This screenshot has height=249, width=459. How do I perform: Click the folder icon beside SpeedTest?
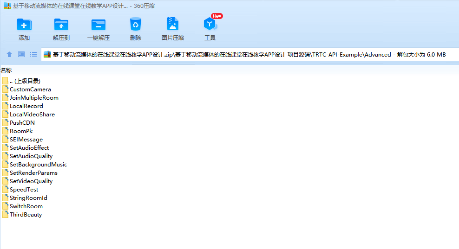click(x=5, y=189)
